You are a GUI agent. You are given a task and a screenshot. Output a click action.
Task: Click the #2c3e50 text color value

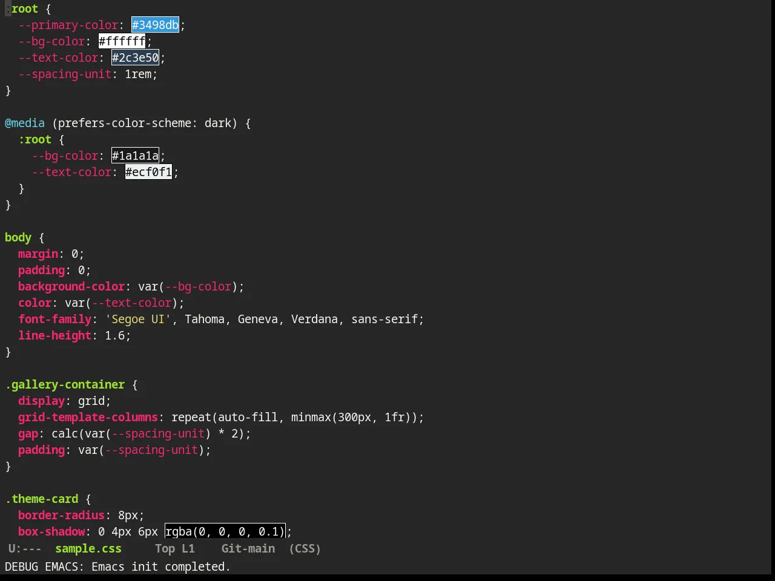pos(135,57)
